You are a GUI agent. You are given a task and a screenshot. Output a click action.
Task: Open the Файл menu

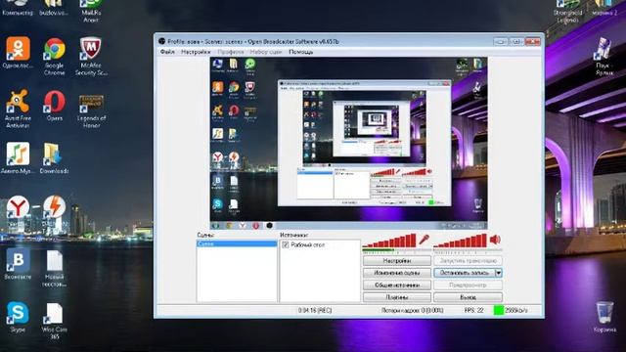(x=167, y=52)
